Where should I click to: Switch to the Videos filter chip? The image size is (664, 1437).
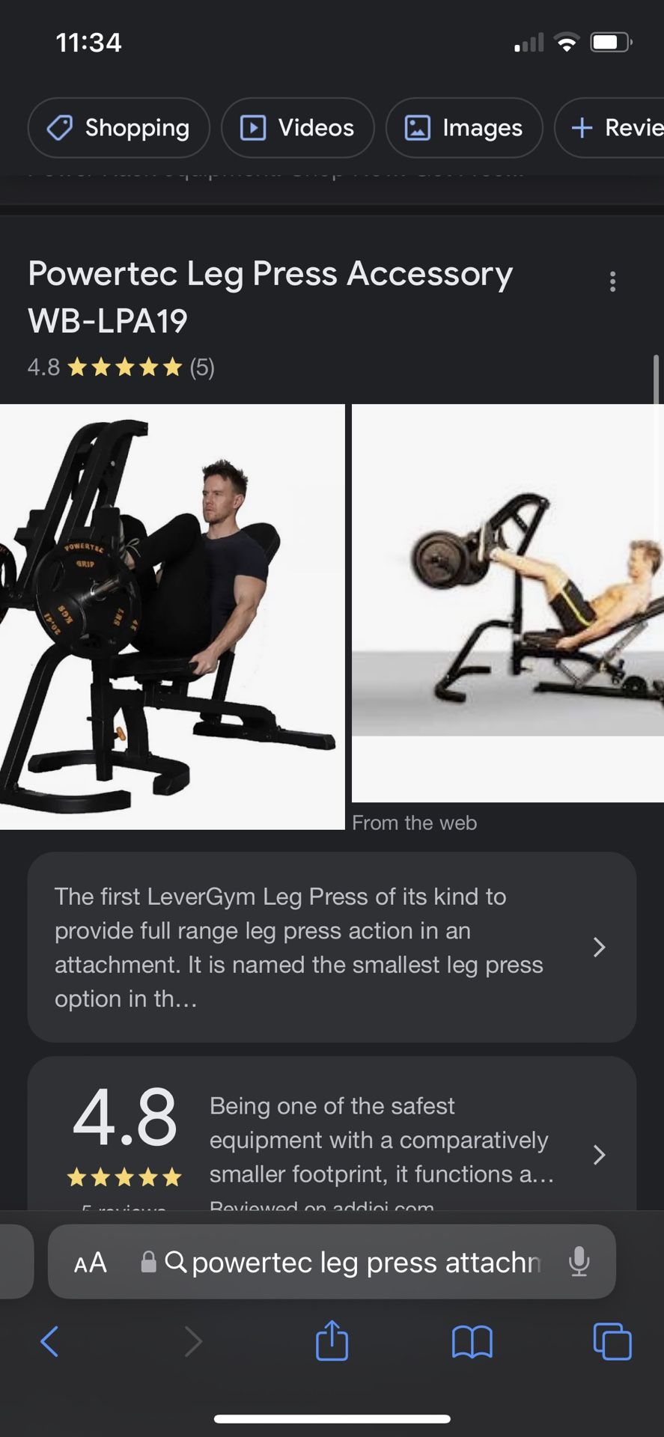tap(298, 128)
